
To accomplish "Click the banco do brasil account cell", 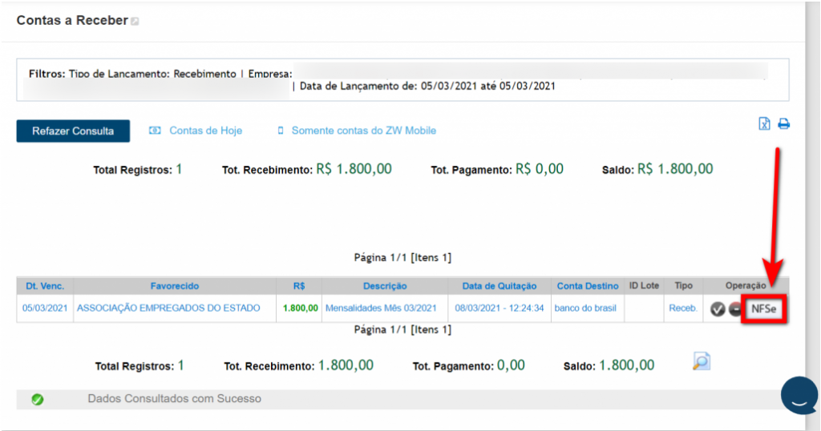I will (585, 308).
